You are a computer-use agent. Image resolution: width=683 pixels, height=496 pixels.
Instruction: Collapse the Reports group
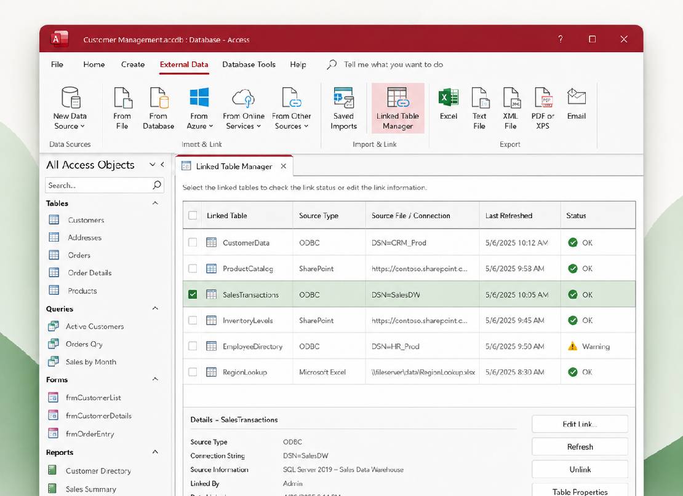tap(155, 452)
